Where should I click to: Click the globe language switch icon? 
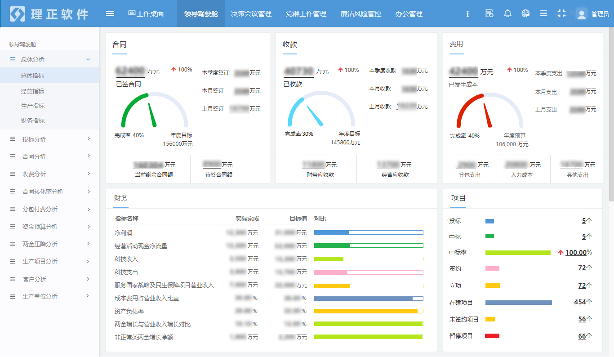pyautogui.click(x=525, y=13)
